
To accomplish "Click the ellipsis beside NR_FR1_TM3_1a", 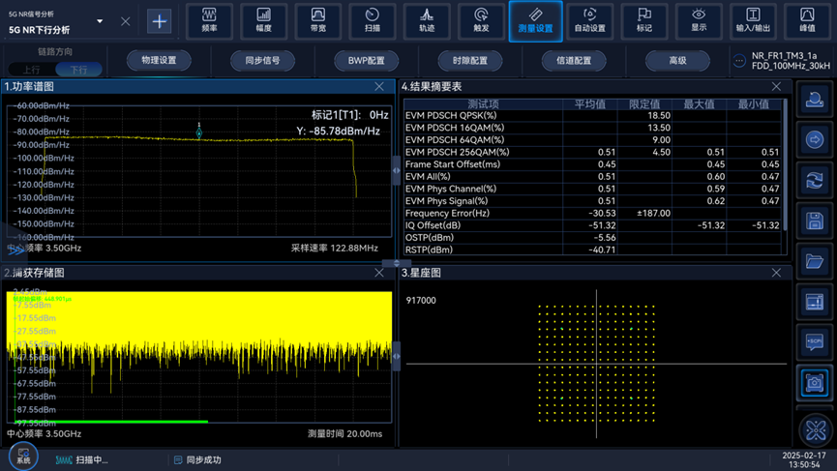I will (739, 61).
